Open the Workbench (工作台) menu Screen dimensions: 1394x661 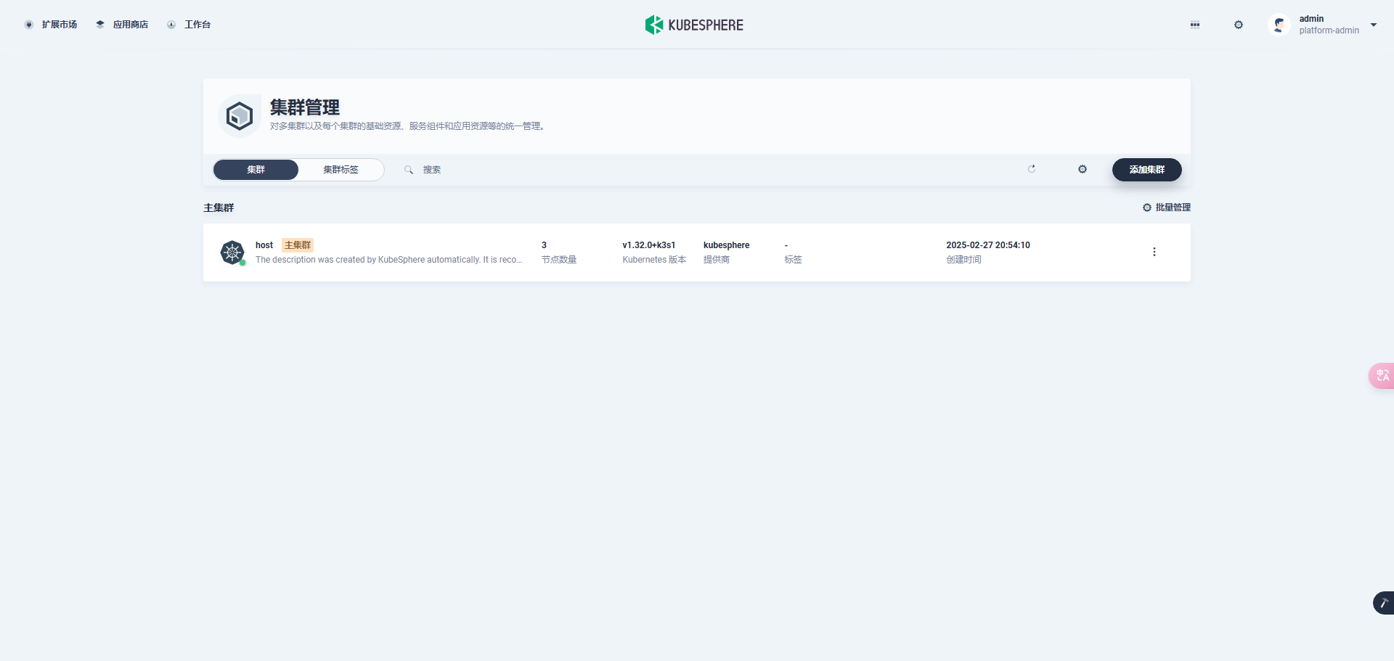tap(189, 25)
